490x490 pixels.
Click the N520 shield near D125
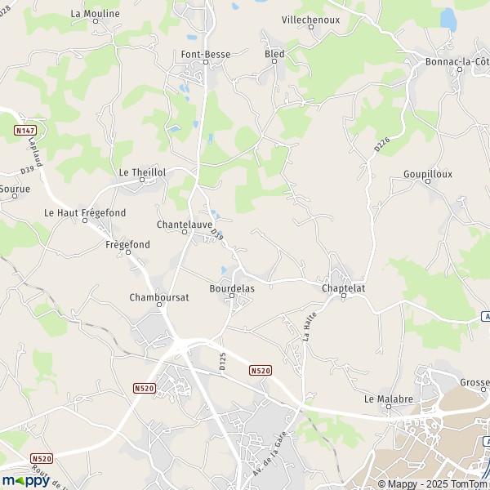(x=261, y=370)
